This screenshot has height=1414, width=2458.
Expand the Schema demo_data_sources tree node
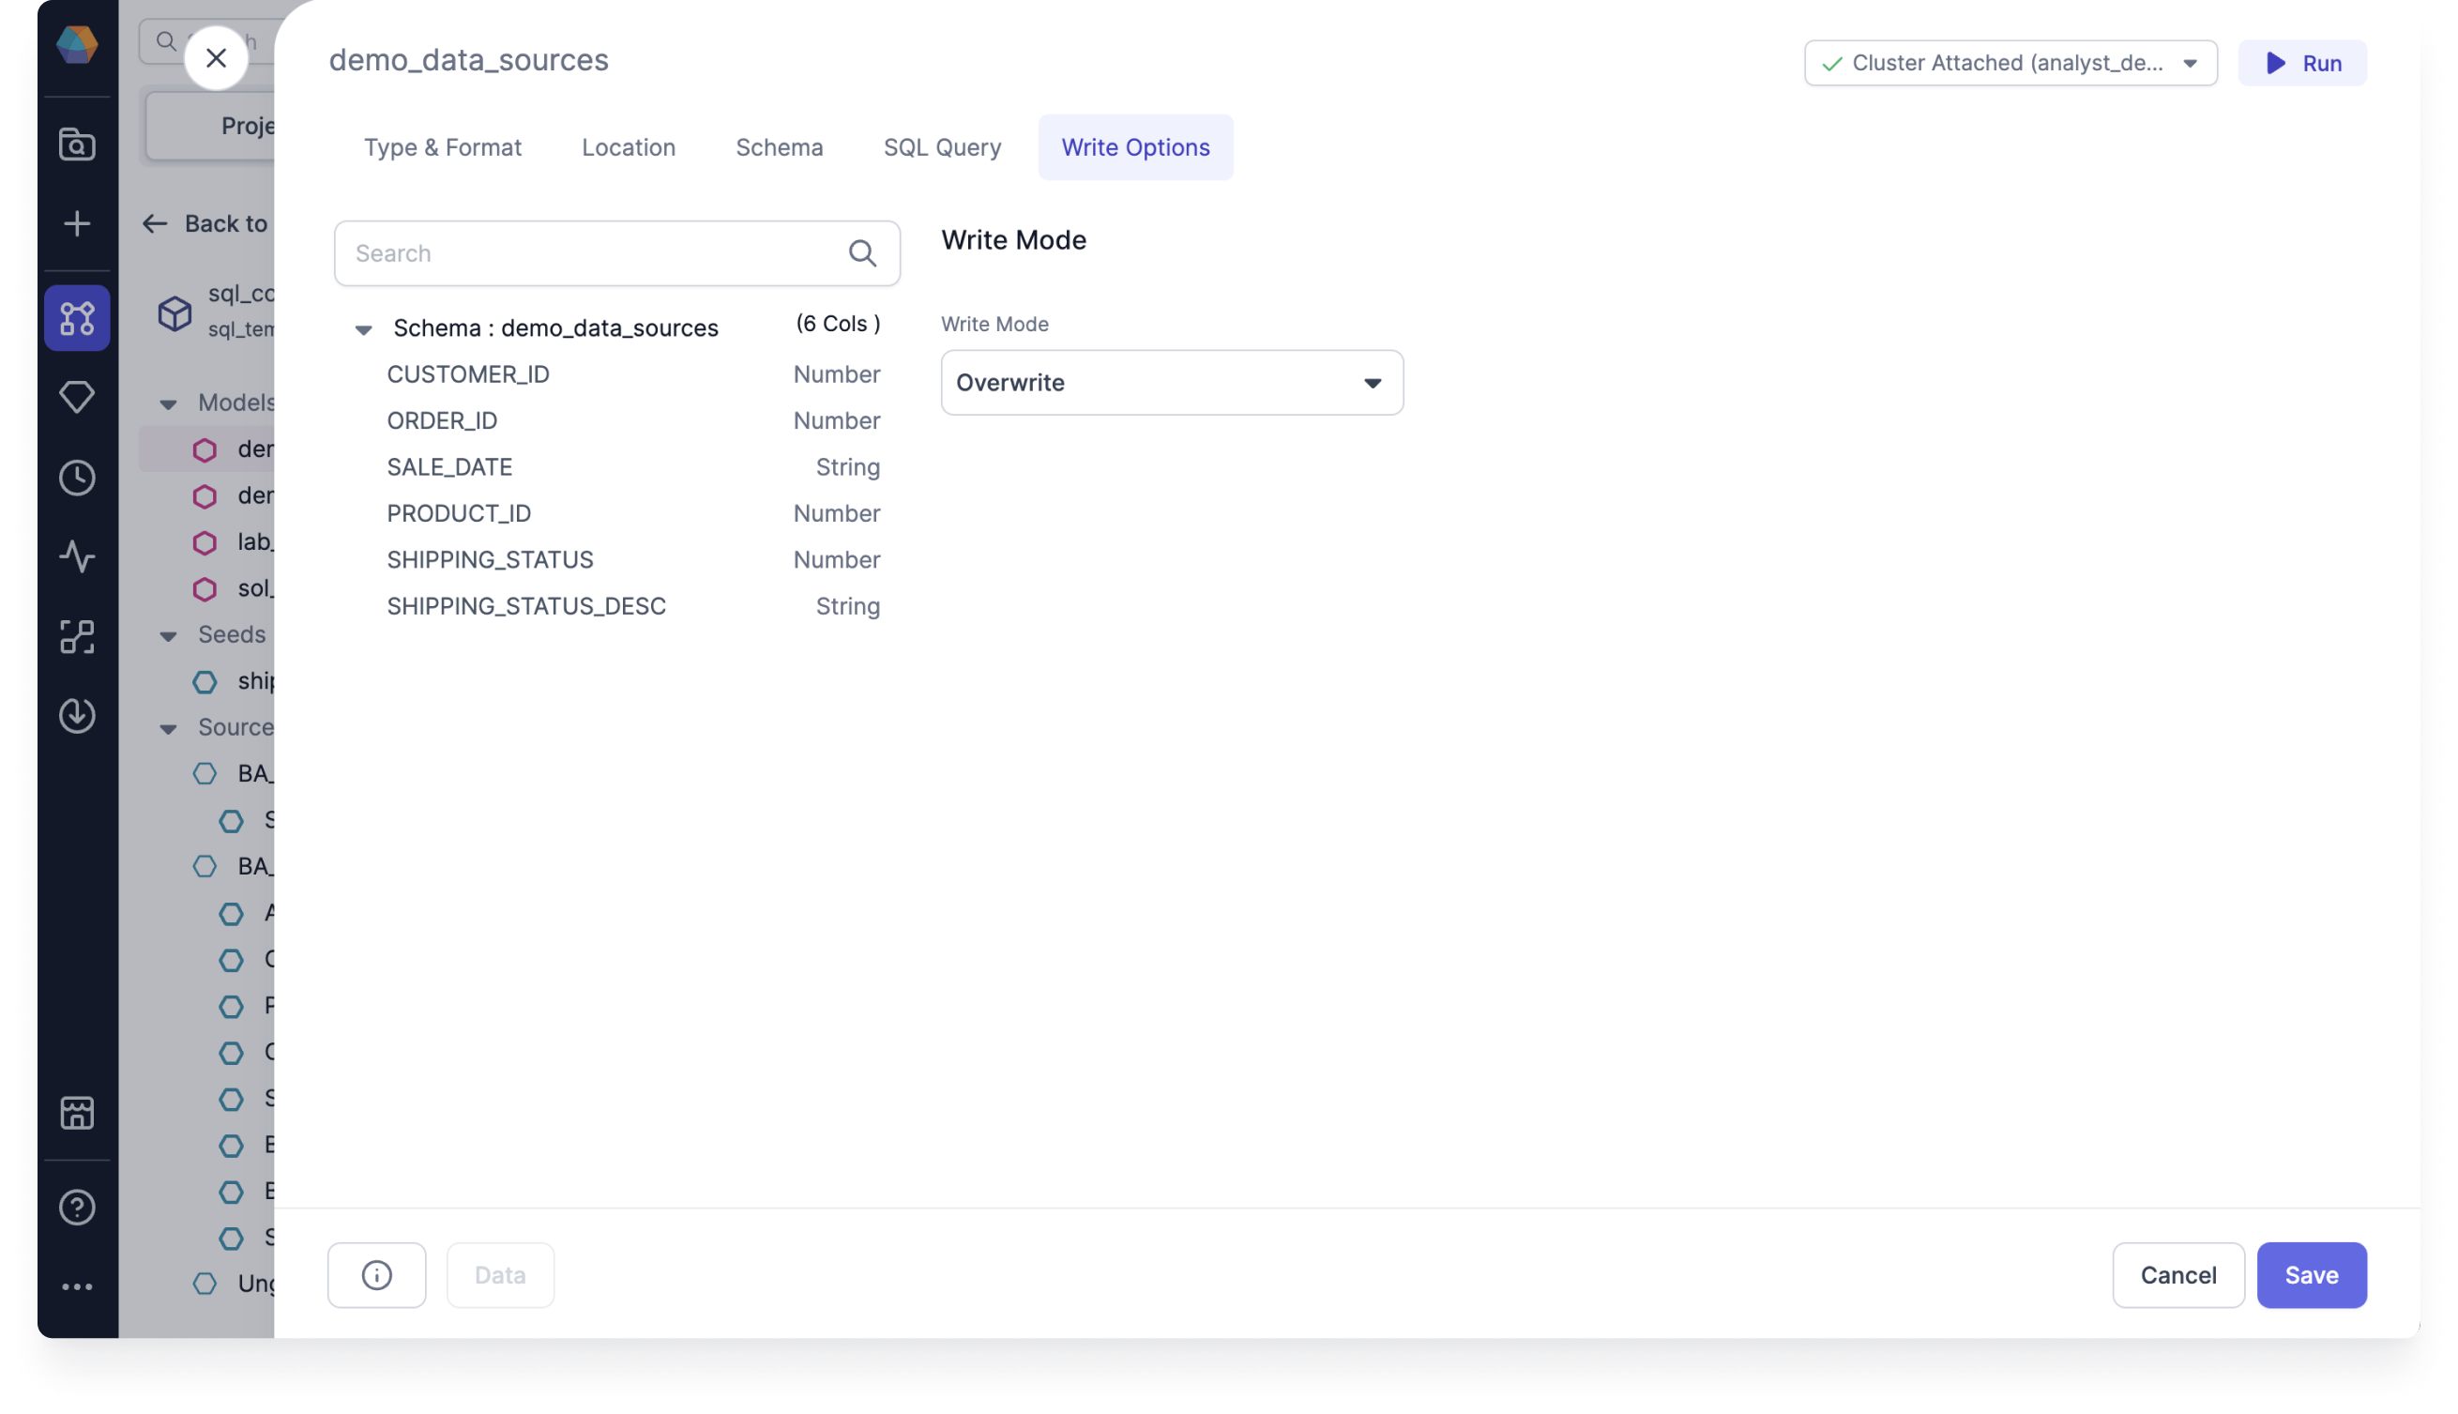pos(363,327)
